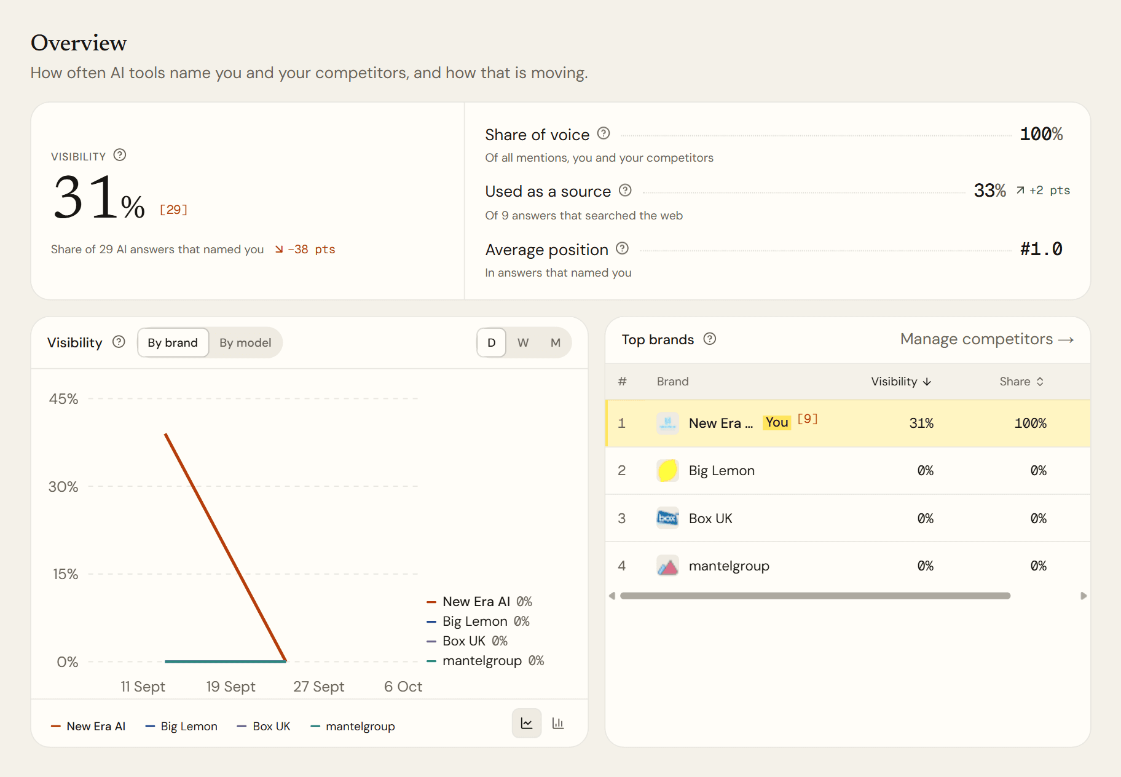Open the Visibility metric help icon
This screenshot has width=1121, height=777.
click(x=120, y=155)
